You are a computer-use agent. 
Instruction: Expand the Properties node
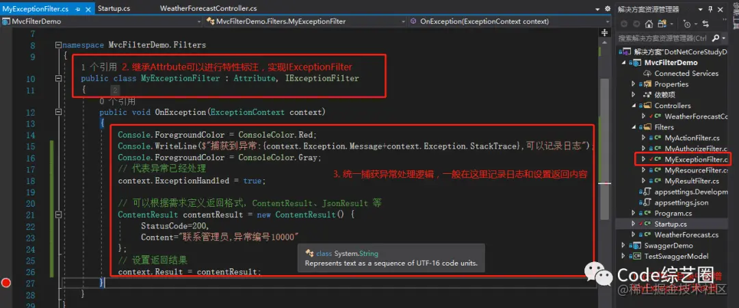pos(634,84)
